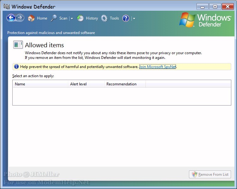Sort the list by Recommendation column
The height and width of the screenshot is (189, 237).
(125, 84)
